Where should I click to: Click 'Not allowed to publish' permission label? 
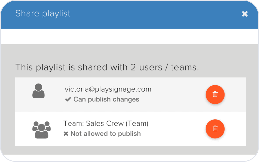click(x=106, y=134)
